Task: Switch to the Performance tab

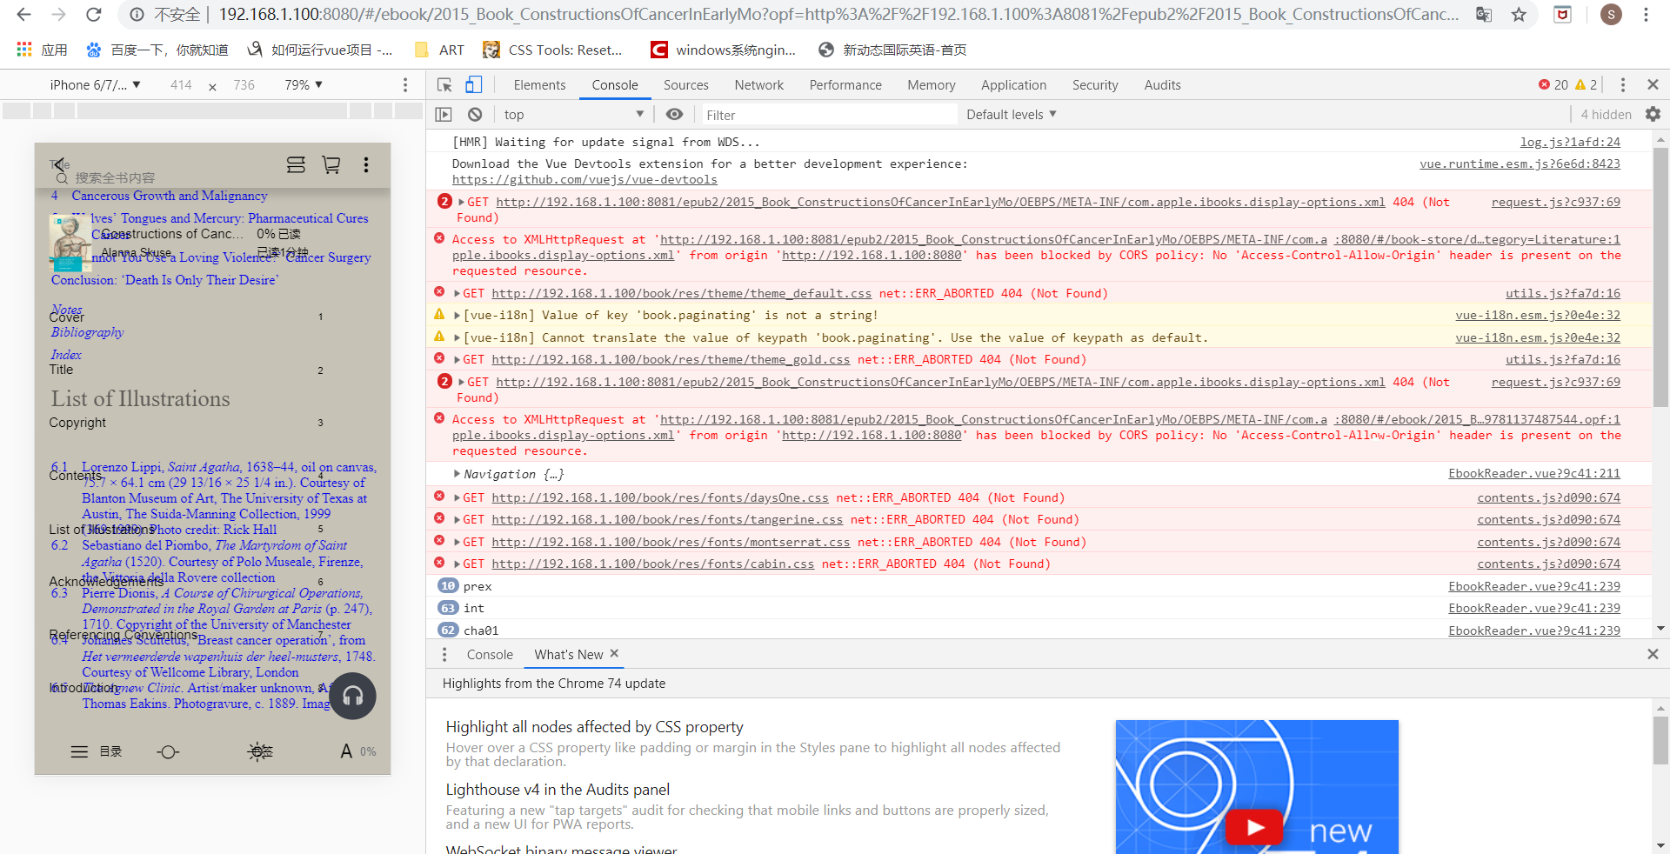Action: click(845, 85)
